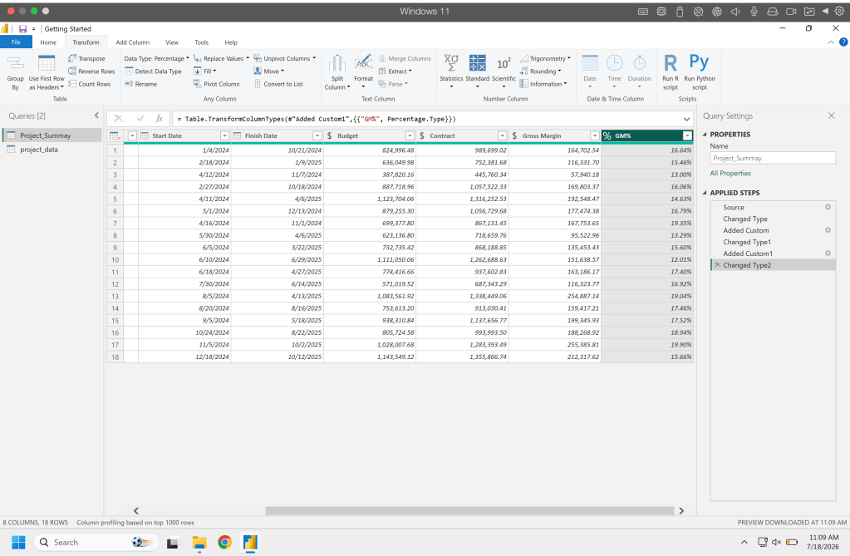The image size is (850, 556).
Task: Collapse the Queries pane
Action: 96,116
